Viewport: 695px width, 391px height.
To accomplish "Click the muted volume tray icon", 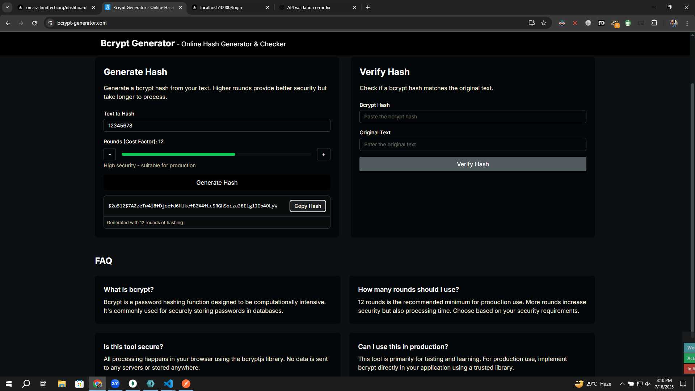I will tap(648, 384).
